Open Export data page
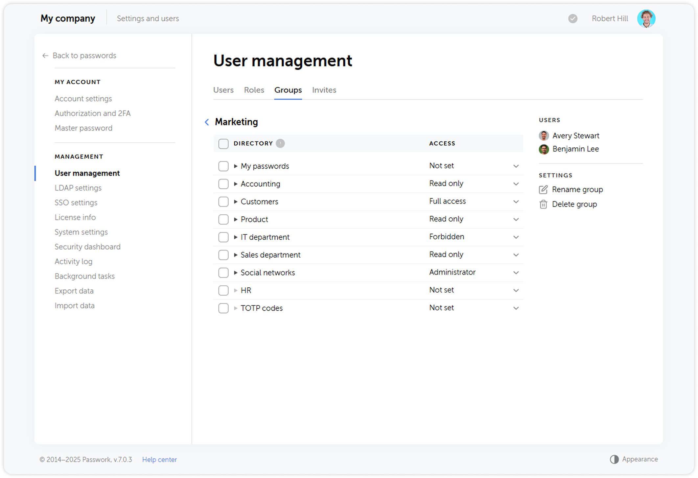The height and width of the screenshot is (478, 698). pyautogui.click(x=74, y=291)
